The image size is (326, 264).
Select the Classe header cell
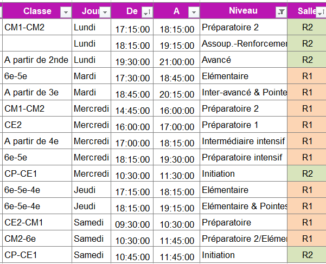[37, 11]
